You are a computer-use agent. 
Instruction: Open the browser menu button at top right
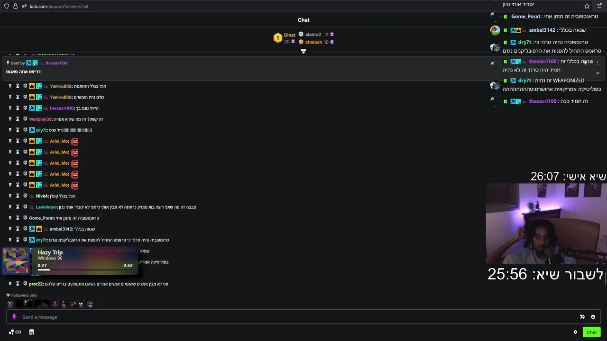(x=599, y=6)
